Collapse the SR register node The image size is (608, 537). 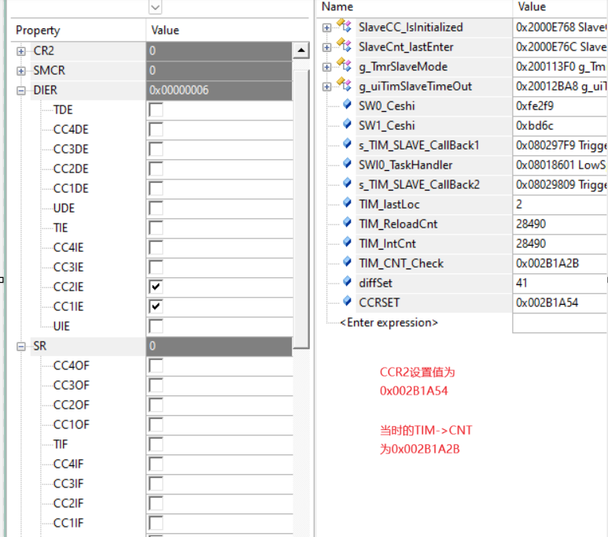pyautogui.click(x=21, y=346)
